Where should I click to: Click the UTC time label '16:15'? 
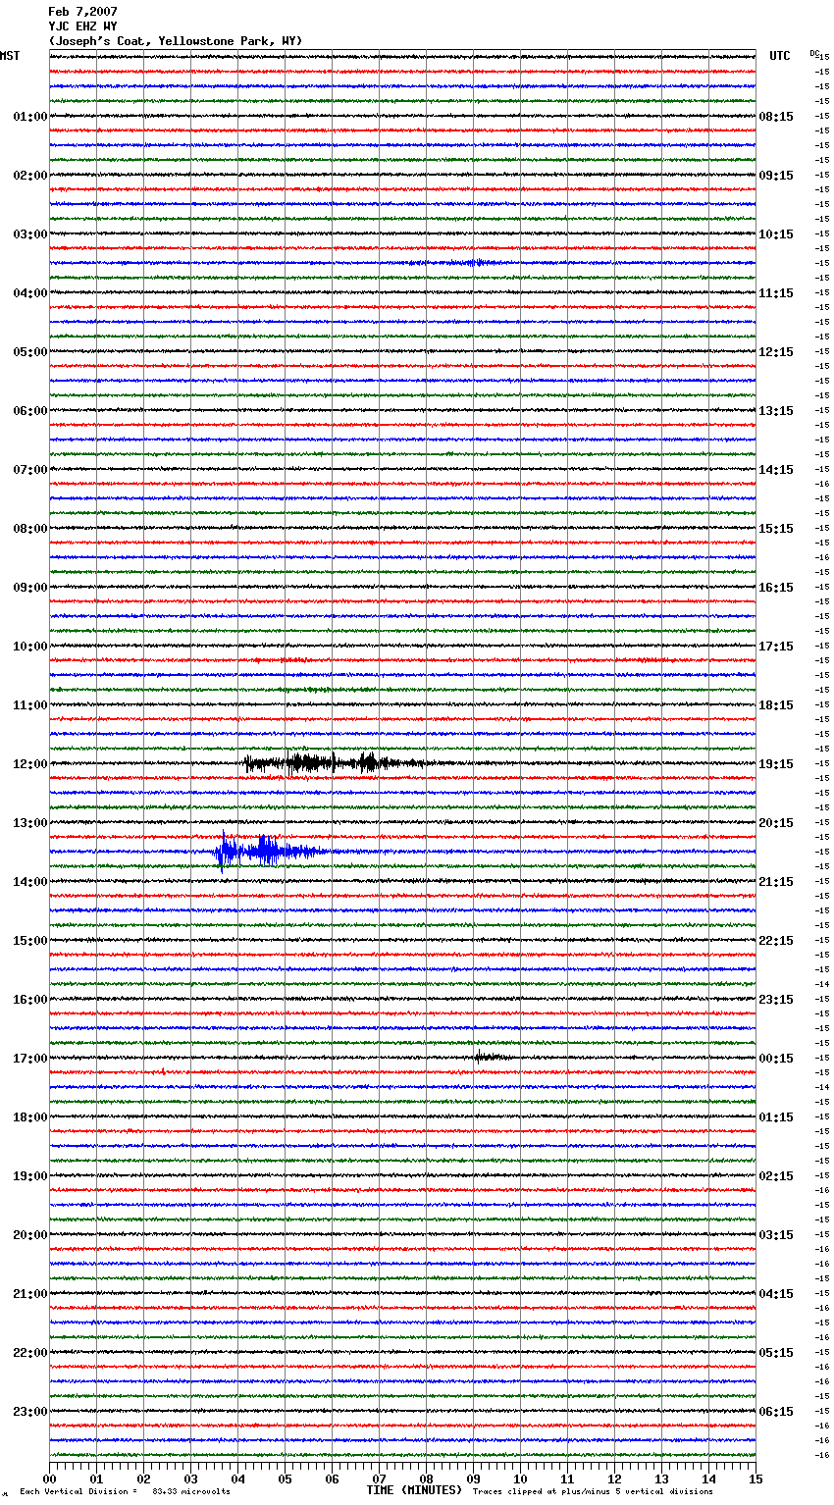pyautogui.click(x=776, y=588)
